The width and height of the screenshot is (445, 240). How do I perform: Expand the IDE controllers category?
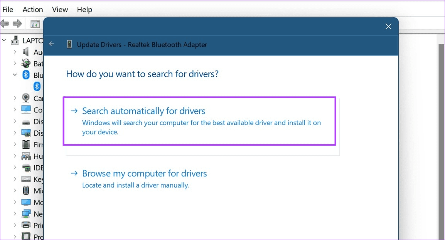15,168
